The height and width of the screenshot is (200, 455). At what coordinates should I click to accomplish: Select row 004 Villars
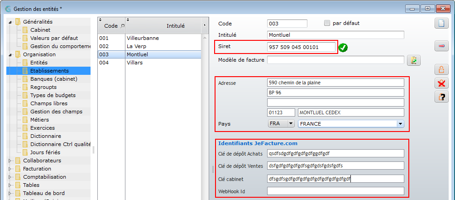149,63
